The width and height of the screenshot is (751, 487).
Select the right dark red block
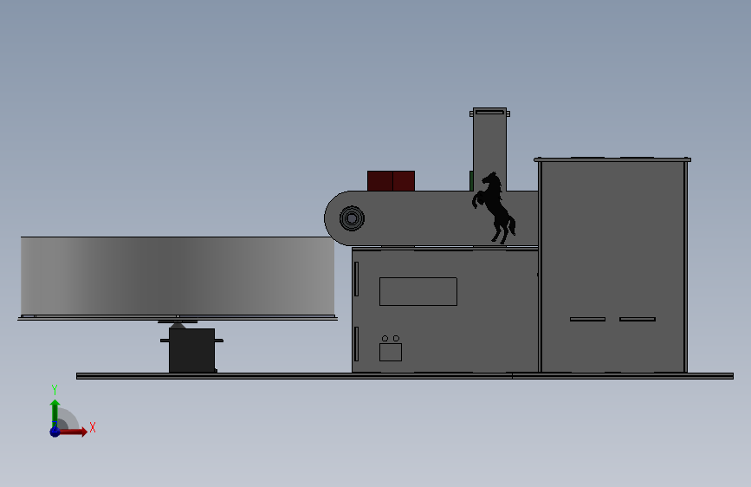click(404, 181)
